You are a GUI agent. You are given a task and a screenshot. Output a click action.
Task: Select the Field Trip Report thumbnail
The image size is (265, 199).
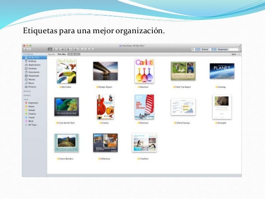click(x=183, y=71)
